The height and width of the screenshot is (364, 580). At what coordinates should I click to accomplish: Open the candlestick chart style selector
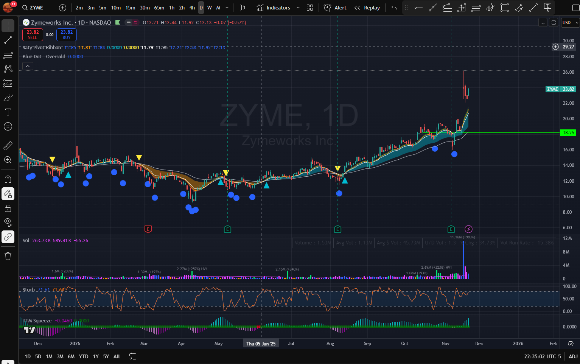pos(242,8)
